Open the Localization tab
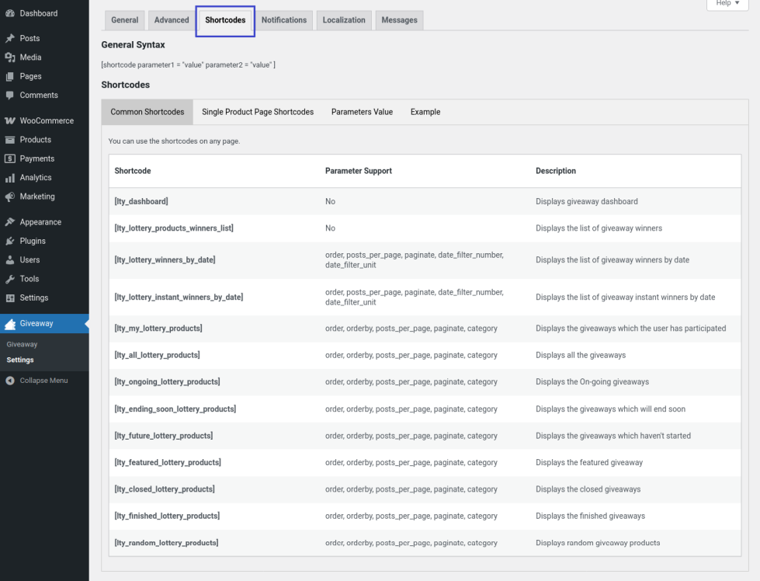 point(344,20)
